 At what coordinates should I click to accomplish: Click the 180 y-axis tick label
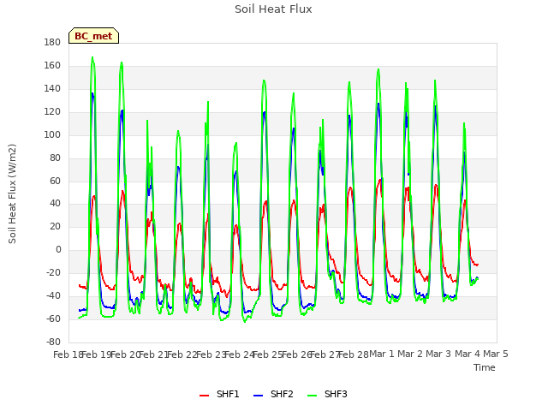[52, 43]
